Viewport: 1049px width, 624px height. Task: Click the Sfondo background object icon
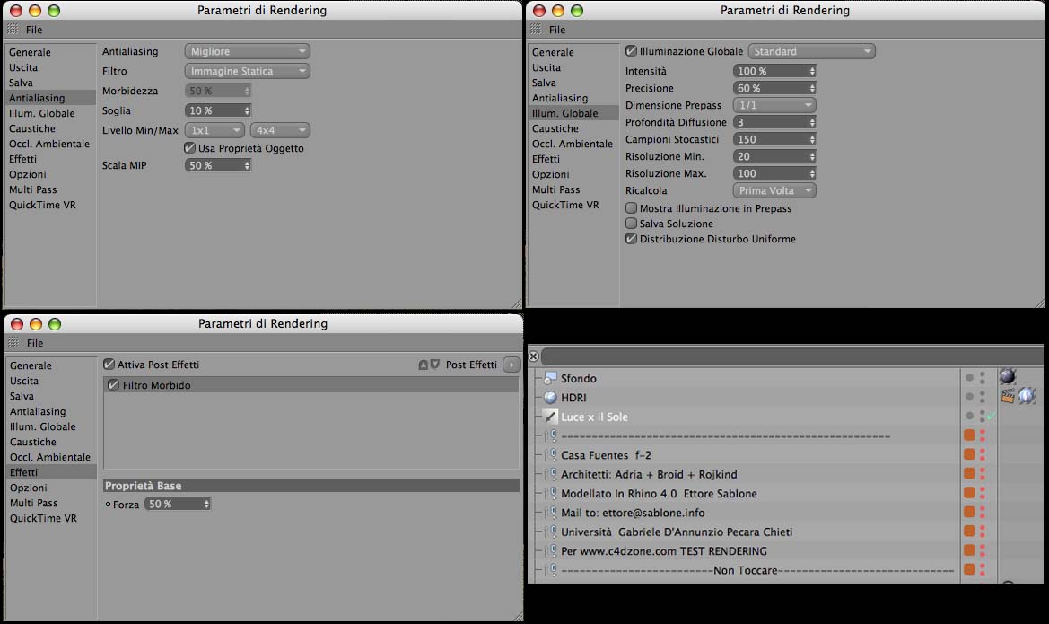click(x=550, y=378)
